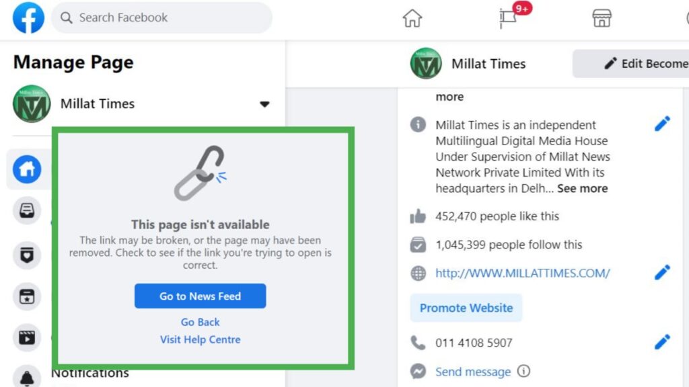This screenshot has width=689, height=387.
Task: Edit the website URL with pencil icon
Action: [x=662, y=273]
